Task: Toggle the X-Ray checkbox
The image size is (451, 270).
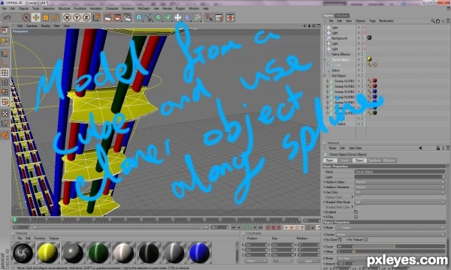Action: [x=356, y=217]
